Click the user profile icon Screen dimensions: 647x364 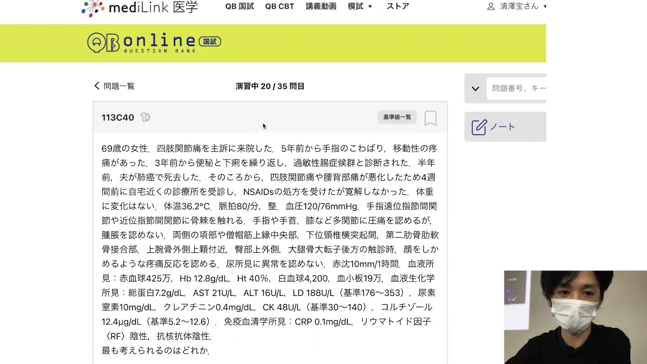(x=491, y=6)
